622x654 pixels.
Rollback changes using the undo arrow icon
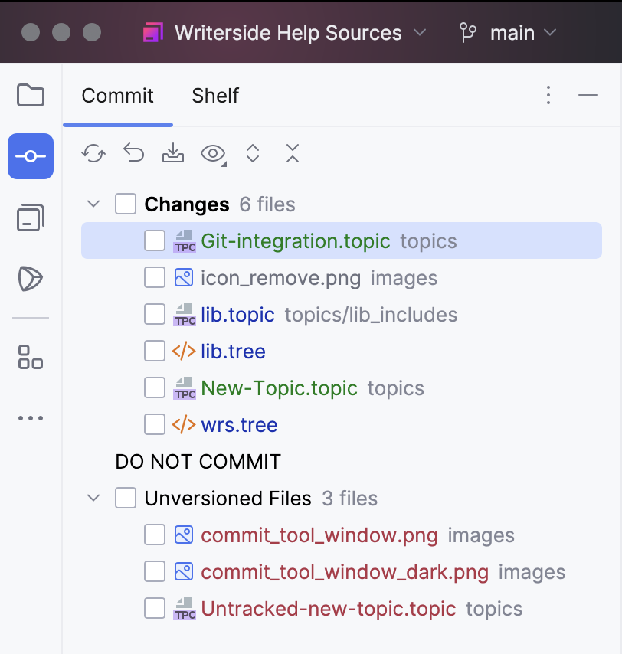[x=133, y=153]
